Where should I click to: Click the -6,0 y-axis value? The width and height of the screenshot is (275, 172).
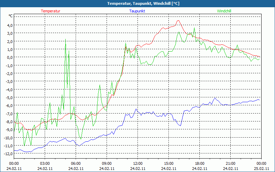(9, 106)
